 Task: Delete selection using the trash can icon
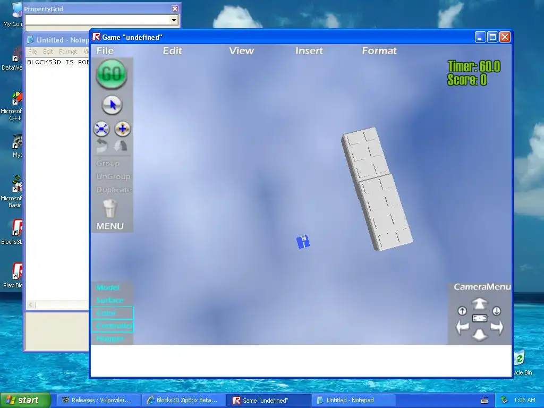pyautogui.click(x=110, y=208)
